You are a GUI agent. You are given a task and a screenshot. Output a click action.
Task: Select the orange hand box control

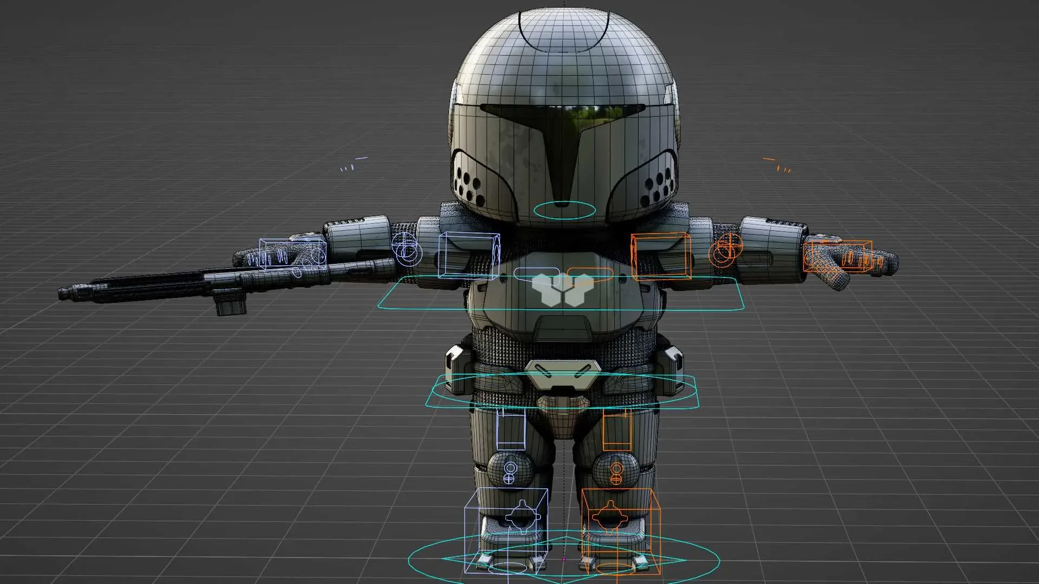(838, 256)
